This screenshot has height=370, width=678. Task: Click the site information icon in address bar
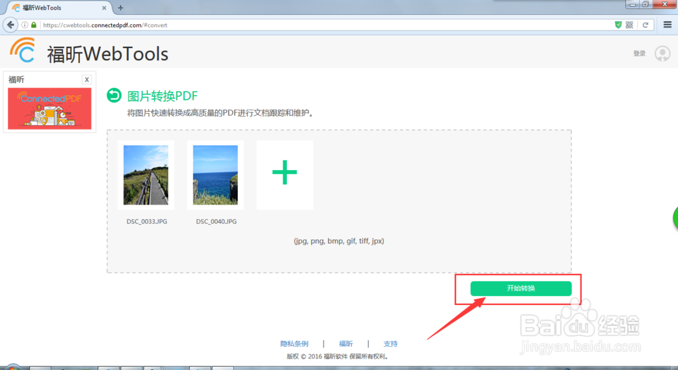click(x=24, y=25)
